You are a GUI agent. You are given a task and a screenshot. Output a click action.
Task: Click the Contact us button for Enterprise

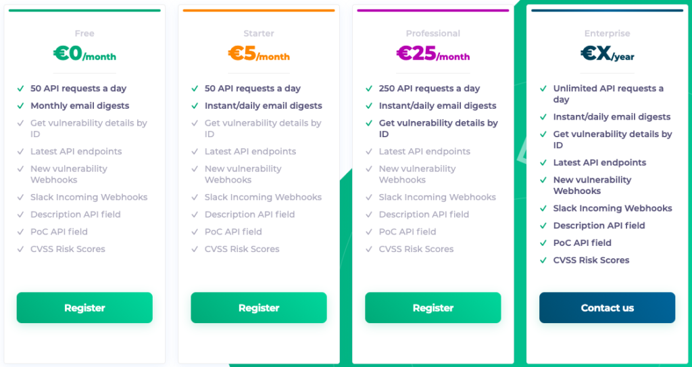[608, 308]
